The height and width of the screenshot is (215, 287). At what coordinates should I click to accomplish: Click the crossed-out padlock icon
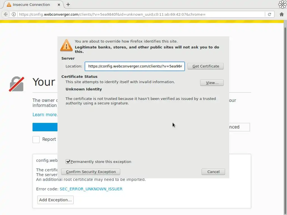pos(17,84)
